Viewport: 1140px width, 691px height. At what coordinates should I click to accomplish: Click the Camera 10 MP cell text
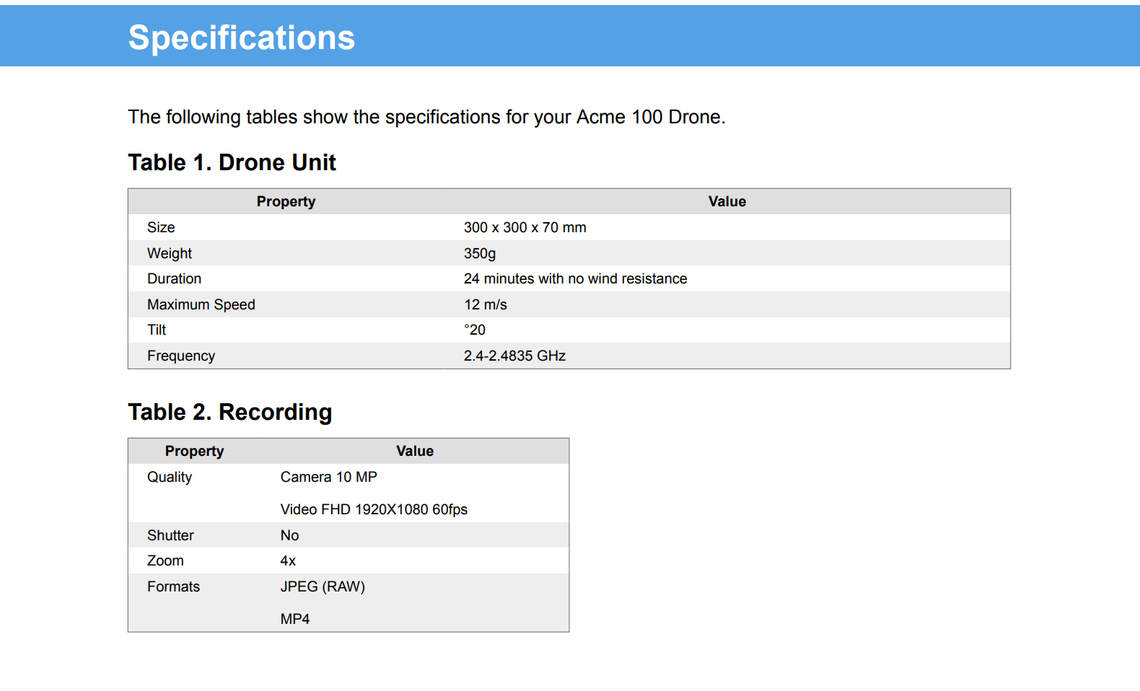coord(328,477)
